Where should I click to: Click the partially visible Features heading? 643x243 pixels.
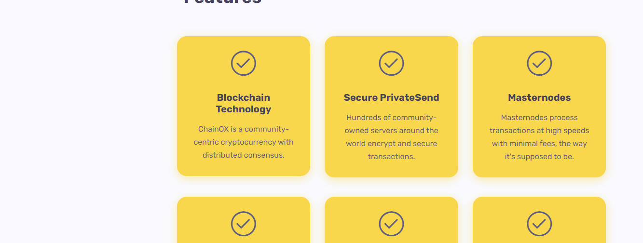223,2
